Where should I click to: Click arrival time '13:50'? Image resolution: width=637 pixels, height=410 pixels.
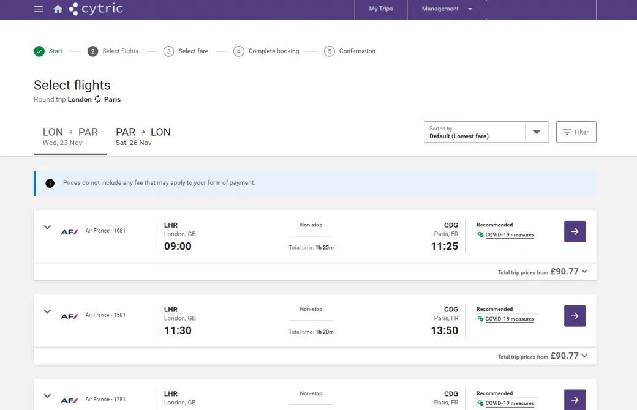(x=445, y=330)
